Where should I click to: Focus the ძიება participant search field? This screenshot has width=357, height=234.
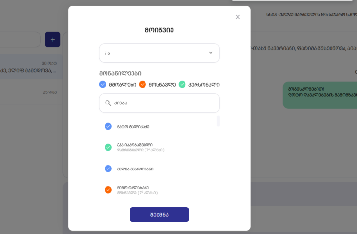coord(164,103)
